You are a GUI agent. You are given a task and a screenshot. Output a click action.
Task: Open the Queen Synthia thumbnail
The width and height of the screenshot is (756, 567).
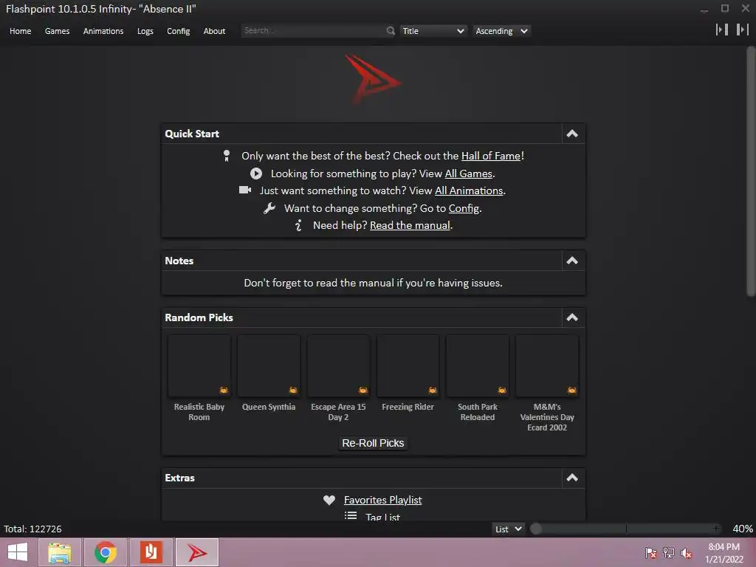[269, 366]
